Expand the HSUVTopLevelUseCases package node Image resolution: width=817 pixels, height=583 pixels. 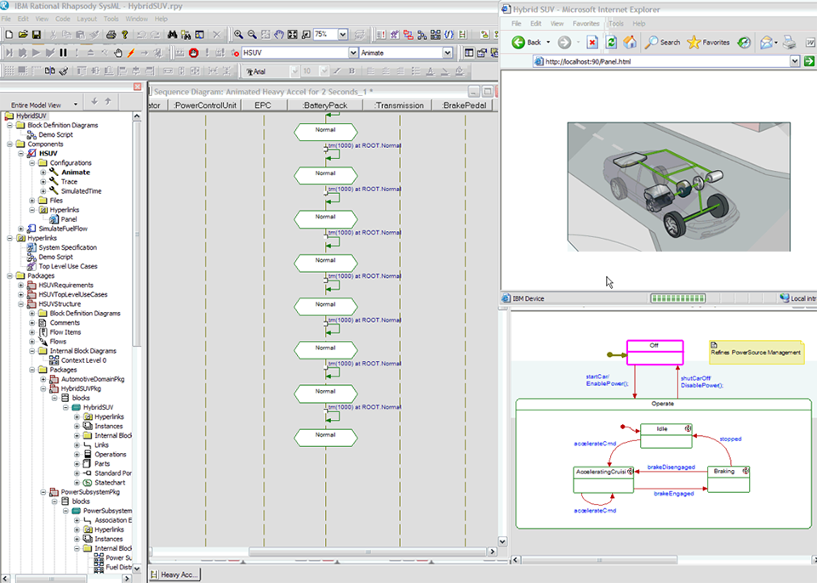point(20,295)
